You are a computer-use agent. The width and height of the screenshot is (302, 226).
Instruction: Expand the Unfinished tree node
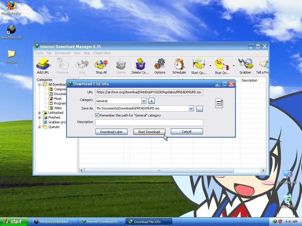pos(39,113)
